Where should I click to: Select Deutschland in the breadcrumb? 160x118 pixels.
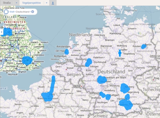pyautogui.click(x=22, y=12)
